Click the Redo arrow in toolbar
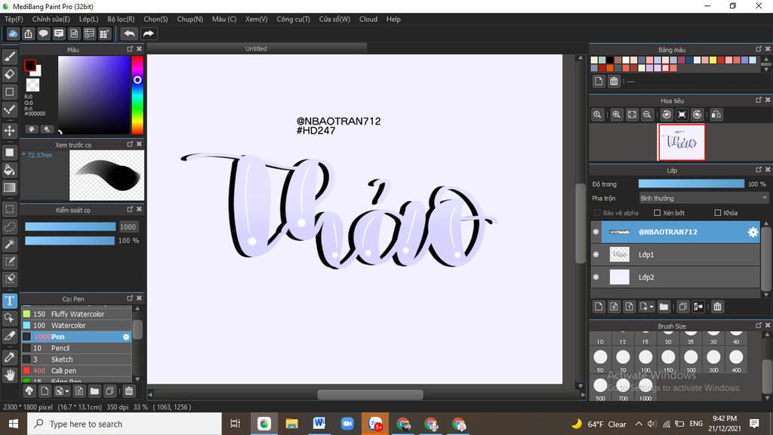 (148, 33)
